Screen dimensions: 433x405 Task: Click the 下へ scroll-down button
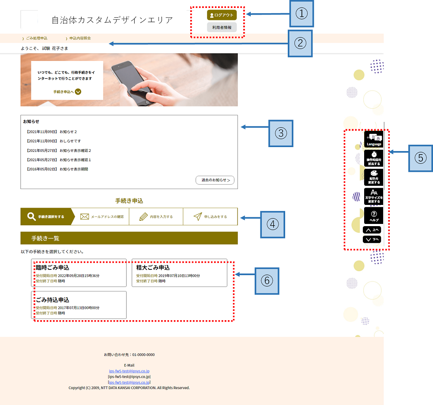[x=372, y=239]
